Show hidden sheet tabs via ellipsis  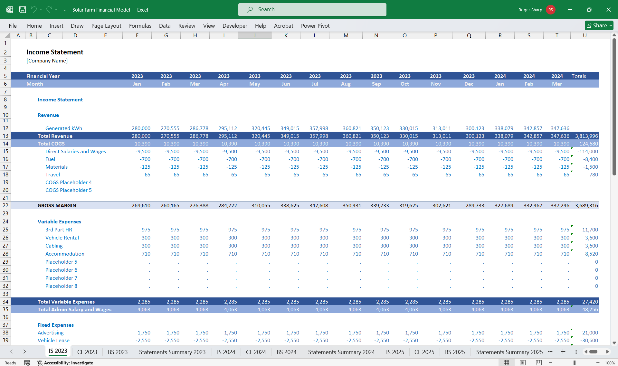pos(550,352)
